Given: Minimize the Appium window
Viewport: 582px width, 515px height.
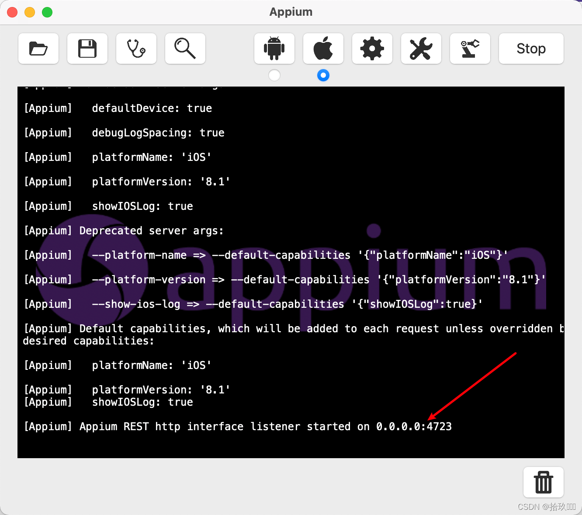Looking at the screenshot, I should [29, 12].
